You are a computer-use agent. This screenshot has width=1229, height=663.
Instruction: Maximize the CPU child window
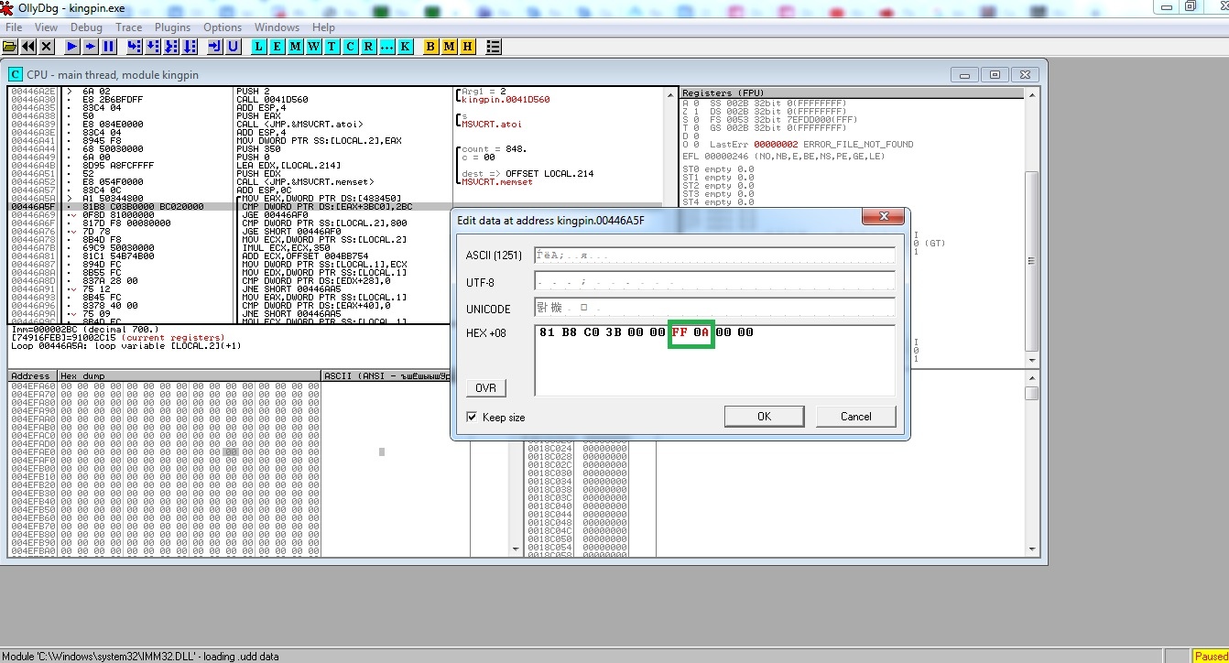click(995, 74)
